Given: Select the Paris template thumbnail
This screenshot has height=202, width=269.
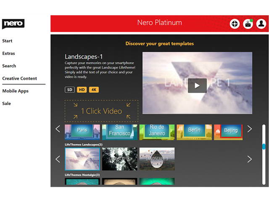Looking at the screenshot, I should [x=82, y=131].
